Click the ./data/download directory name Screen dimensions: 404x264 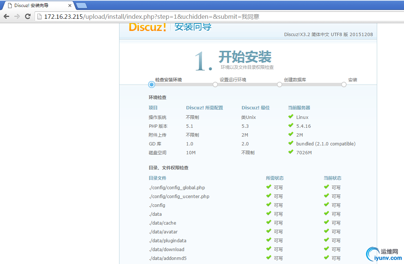(167, 249)
